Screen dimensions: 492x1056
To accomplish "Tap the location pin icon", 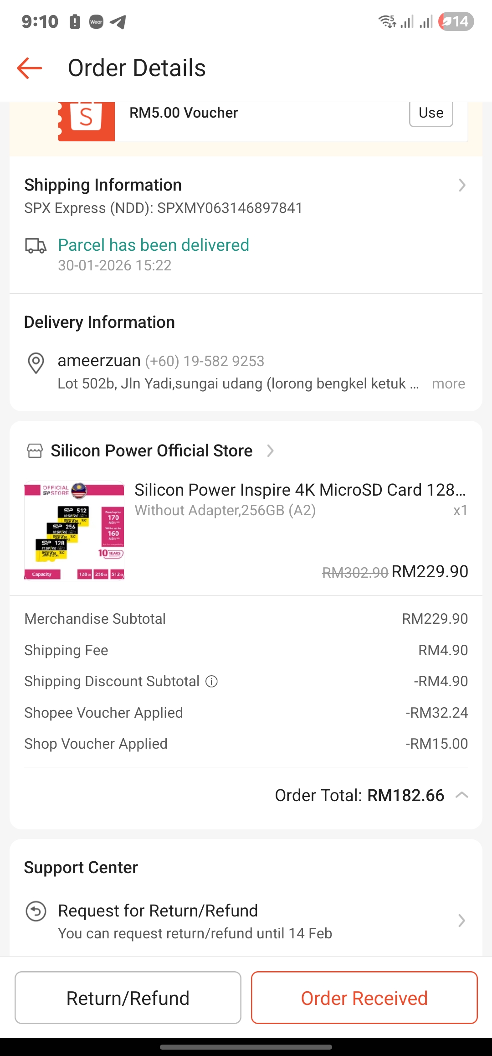I will [x=36, y=363].
